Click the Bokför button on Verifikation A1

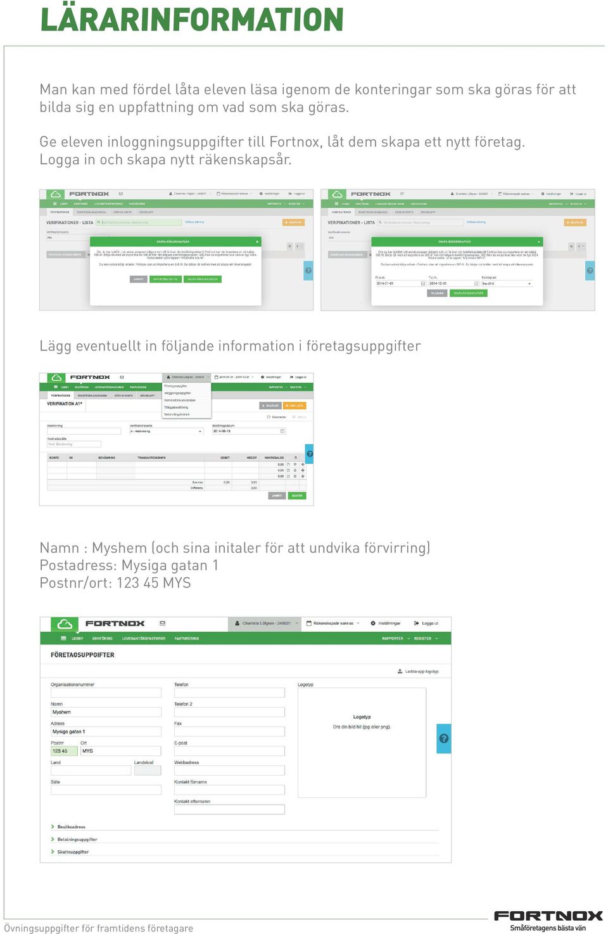point(297,496)
